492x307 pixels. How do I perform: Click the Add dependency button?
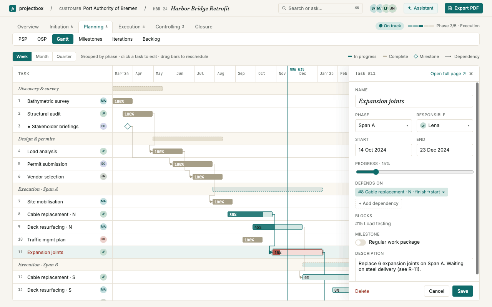coord(379,203)
